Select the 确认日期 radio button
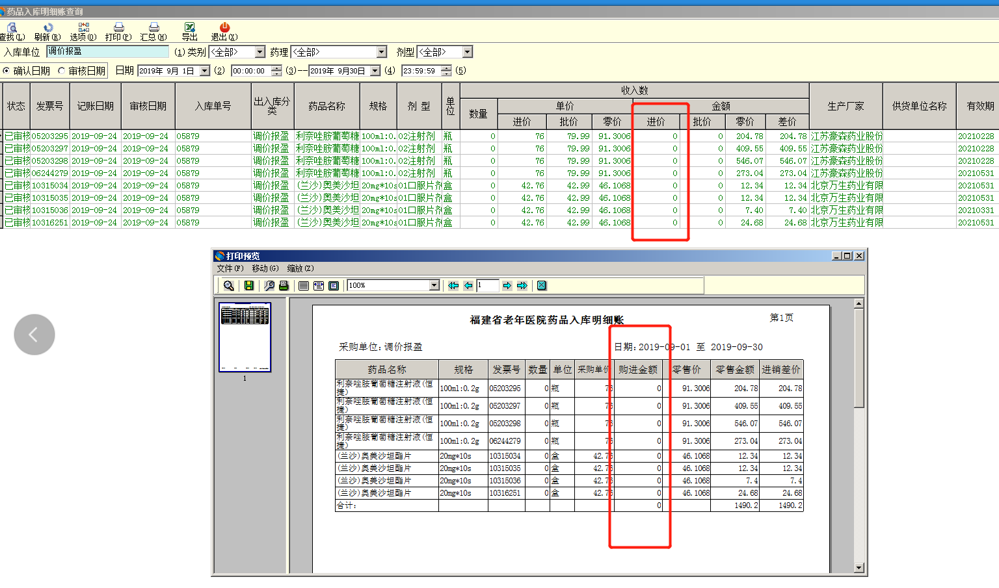The width and height of the screenshot is (999, 588). [x=7, y=71]
